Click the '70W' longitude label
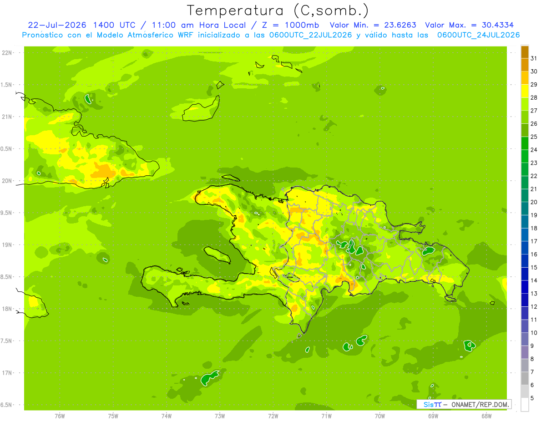 380,416
